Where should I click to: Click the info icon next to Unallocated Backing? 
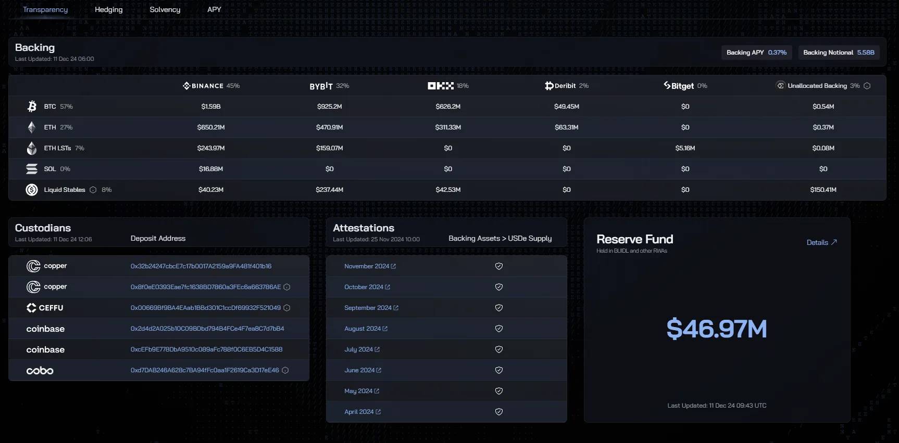[x=867, y=86]
